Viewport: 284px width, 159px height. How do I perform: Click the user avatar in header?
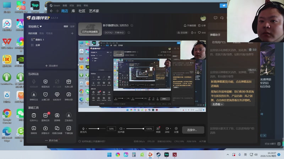pyautogui.click(x=203, y=18)
